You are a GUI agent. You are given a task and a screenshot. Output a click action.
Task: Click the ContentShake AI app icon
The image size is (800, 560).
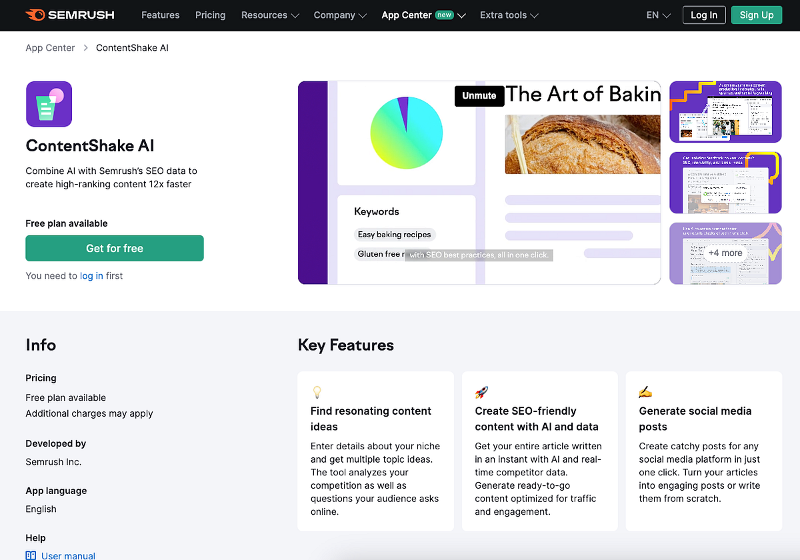tap(49, 104)
